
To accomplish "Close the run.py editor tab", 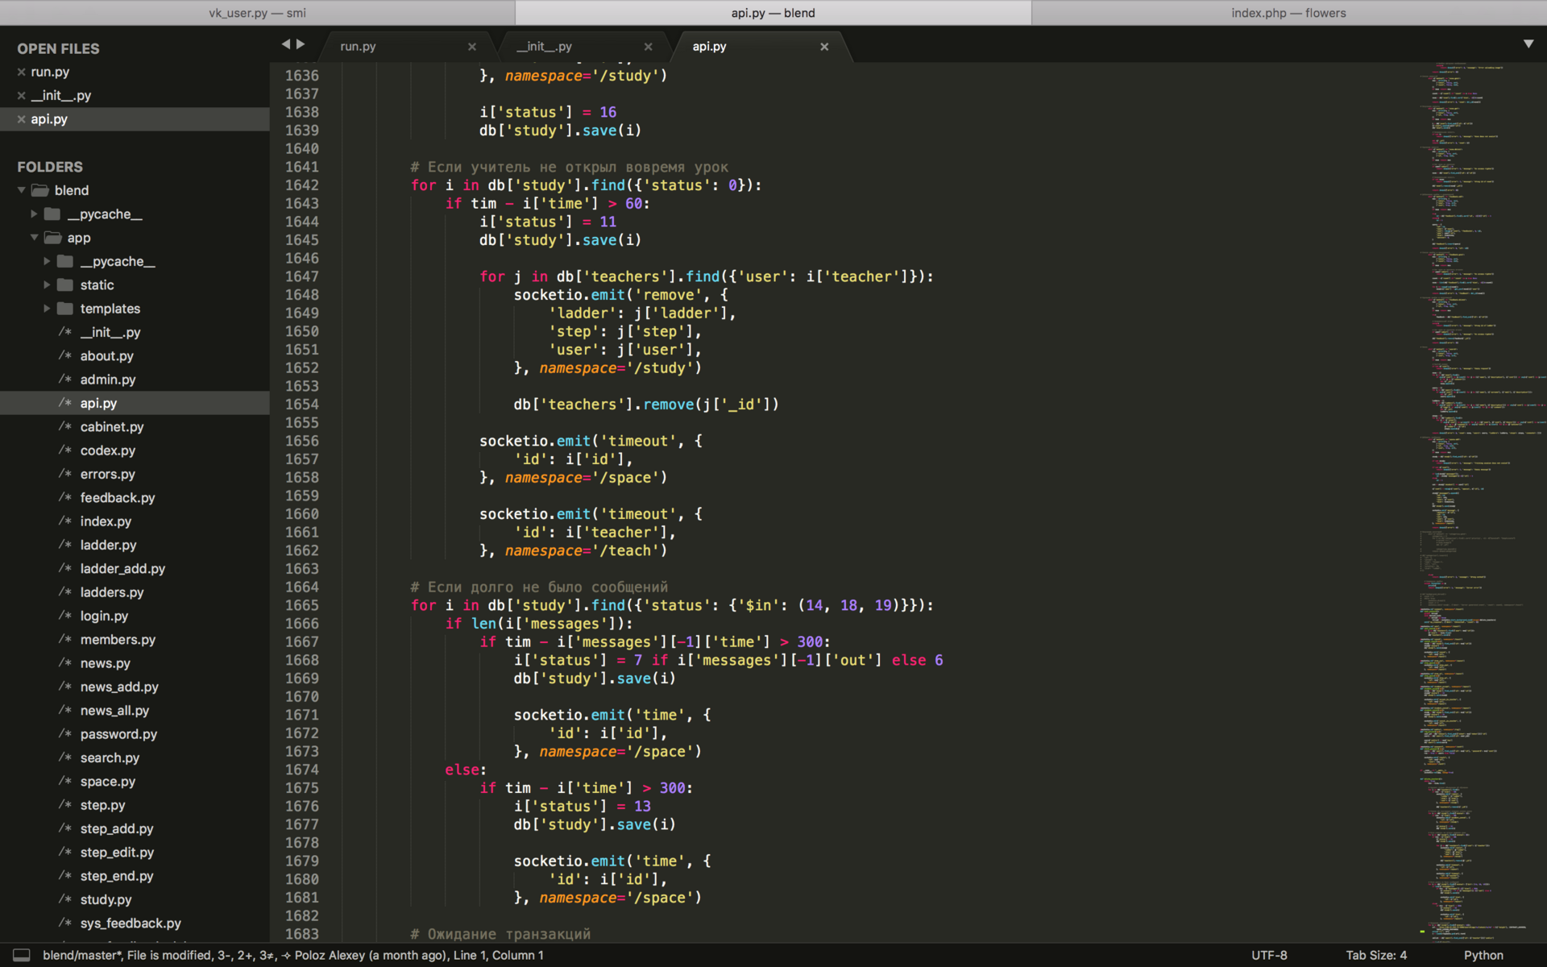I will coord(472,47).
